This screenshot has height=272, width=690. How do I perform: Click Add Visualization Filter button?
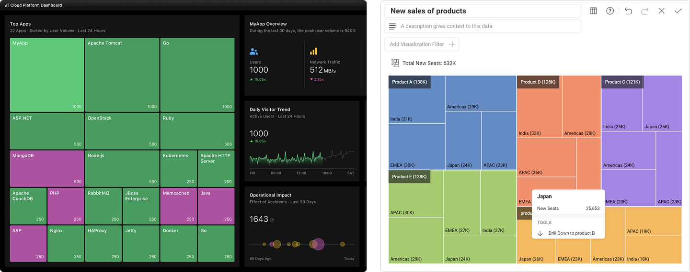click(422, 44)
